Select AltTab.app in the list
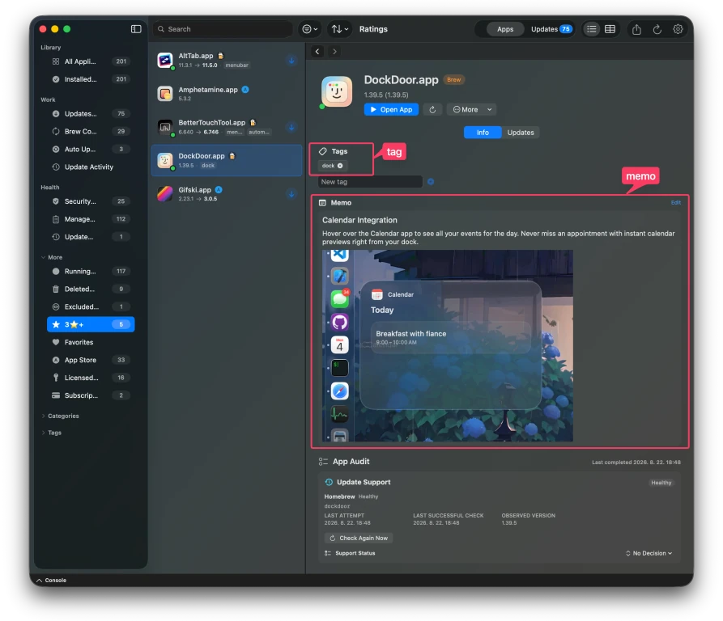 (227, 61)
